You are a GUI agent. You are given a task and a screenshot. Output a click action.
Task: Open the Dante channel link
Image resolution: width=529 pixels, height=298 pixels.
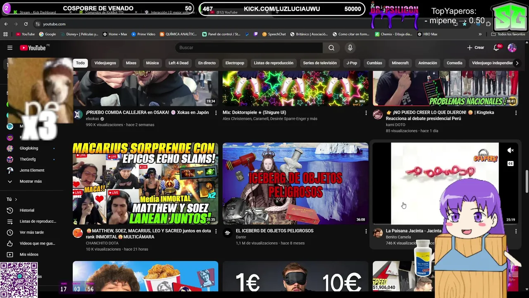pyautogui.click(x=241, y=237)
